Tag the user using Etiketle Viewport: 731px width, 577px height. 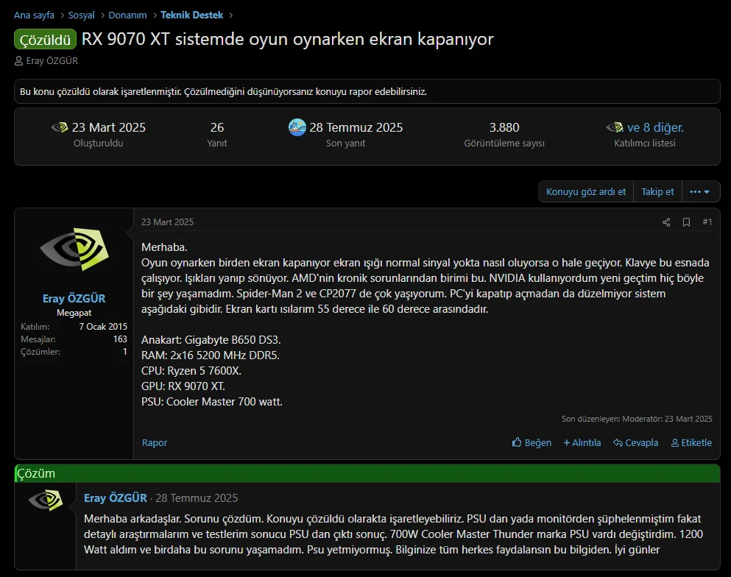tap(691, 443)
